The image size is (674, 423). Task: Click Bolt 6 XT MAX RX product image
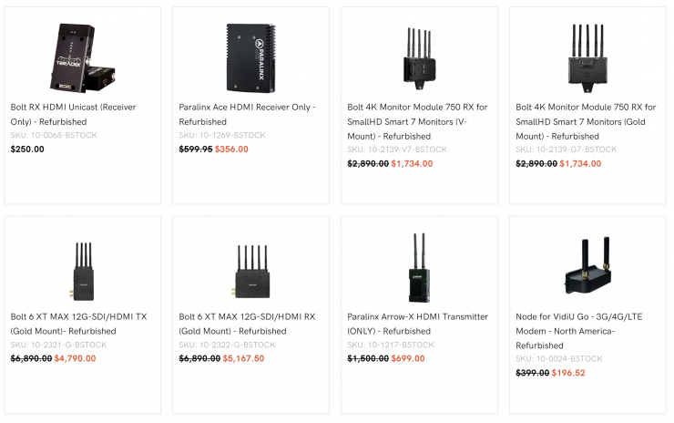(250, 264)
